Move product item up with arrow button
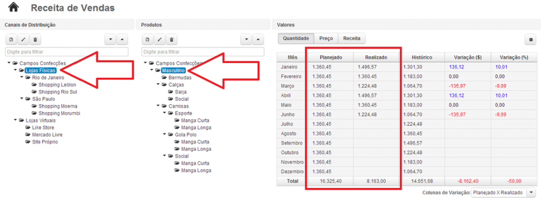Viewport: 541px width, 203px height. (x=258, y=39)
